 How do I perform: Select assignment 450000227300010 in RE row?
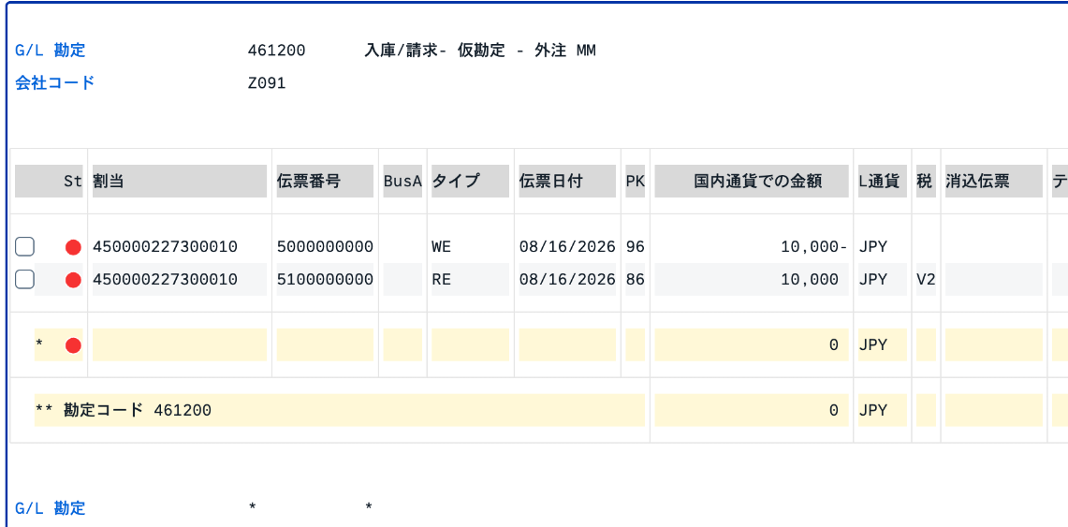pos(165,279)
